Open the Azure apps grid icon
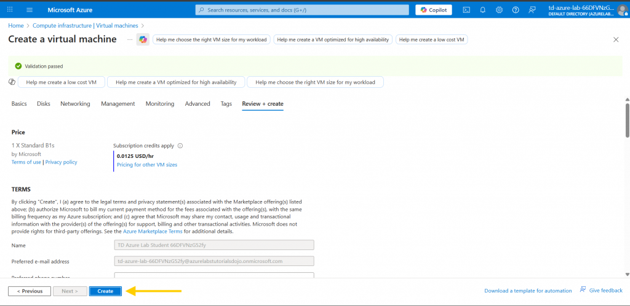Image resolution: width=630 pixels, height=306 pixels. (10, 10)
